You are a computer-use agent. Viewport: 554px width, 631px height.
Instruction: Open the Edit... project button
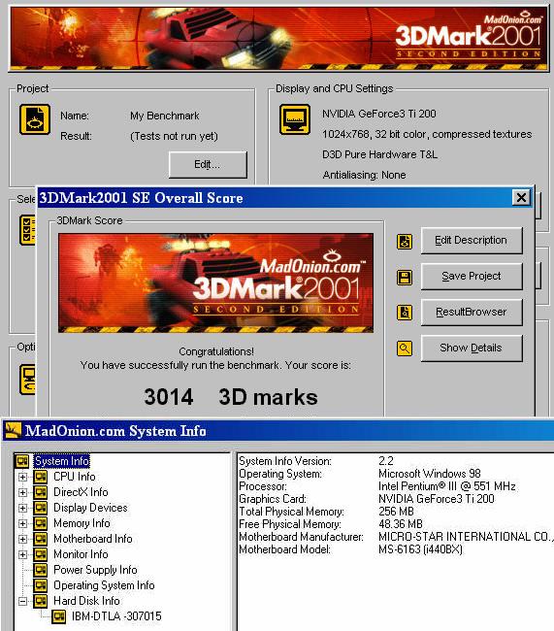pyautogui.click(x=208, y=165)
